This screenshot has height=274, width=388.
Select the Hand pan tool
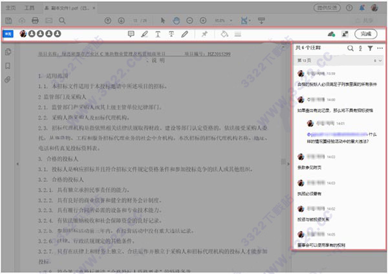coord(176,21)
